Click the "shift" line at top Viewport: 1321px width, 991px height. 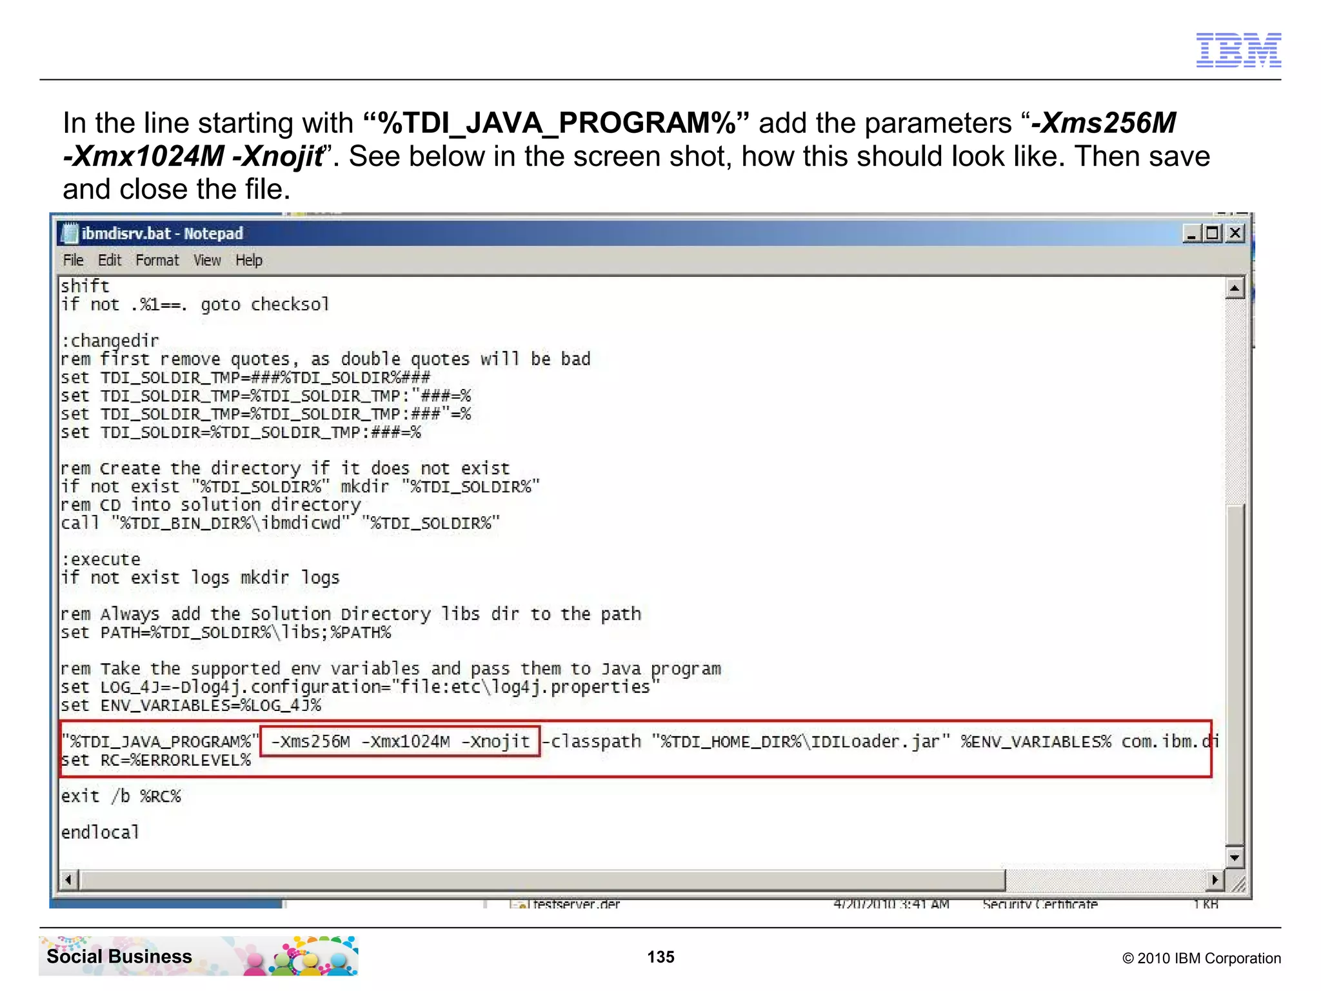pos(85,286)
